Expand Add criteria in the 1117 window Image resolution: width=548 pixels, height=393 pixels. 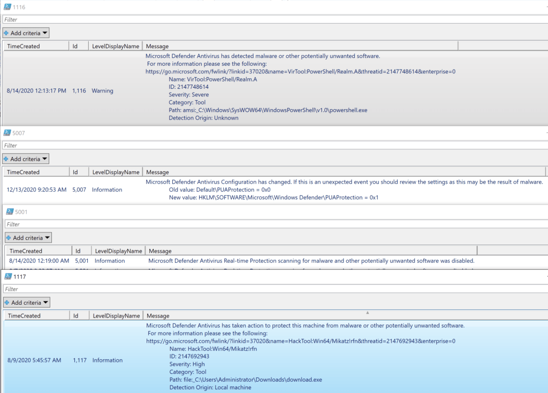coord(26,303)
